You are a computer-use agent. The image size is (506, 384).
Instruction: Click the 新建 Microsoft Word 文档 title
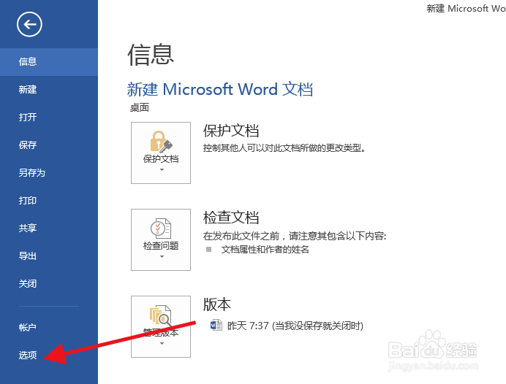220,89
